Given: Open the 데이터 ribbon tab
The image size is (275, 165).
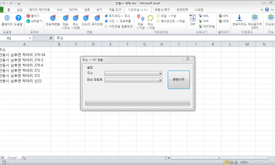Looking at the screenshot, I should [73, 10].
